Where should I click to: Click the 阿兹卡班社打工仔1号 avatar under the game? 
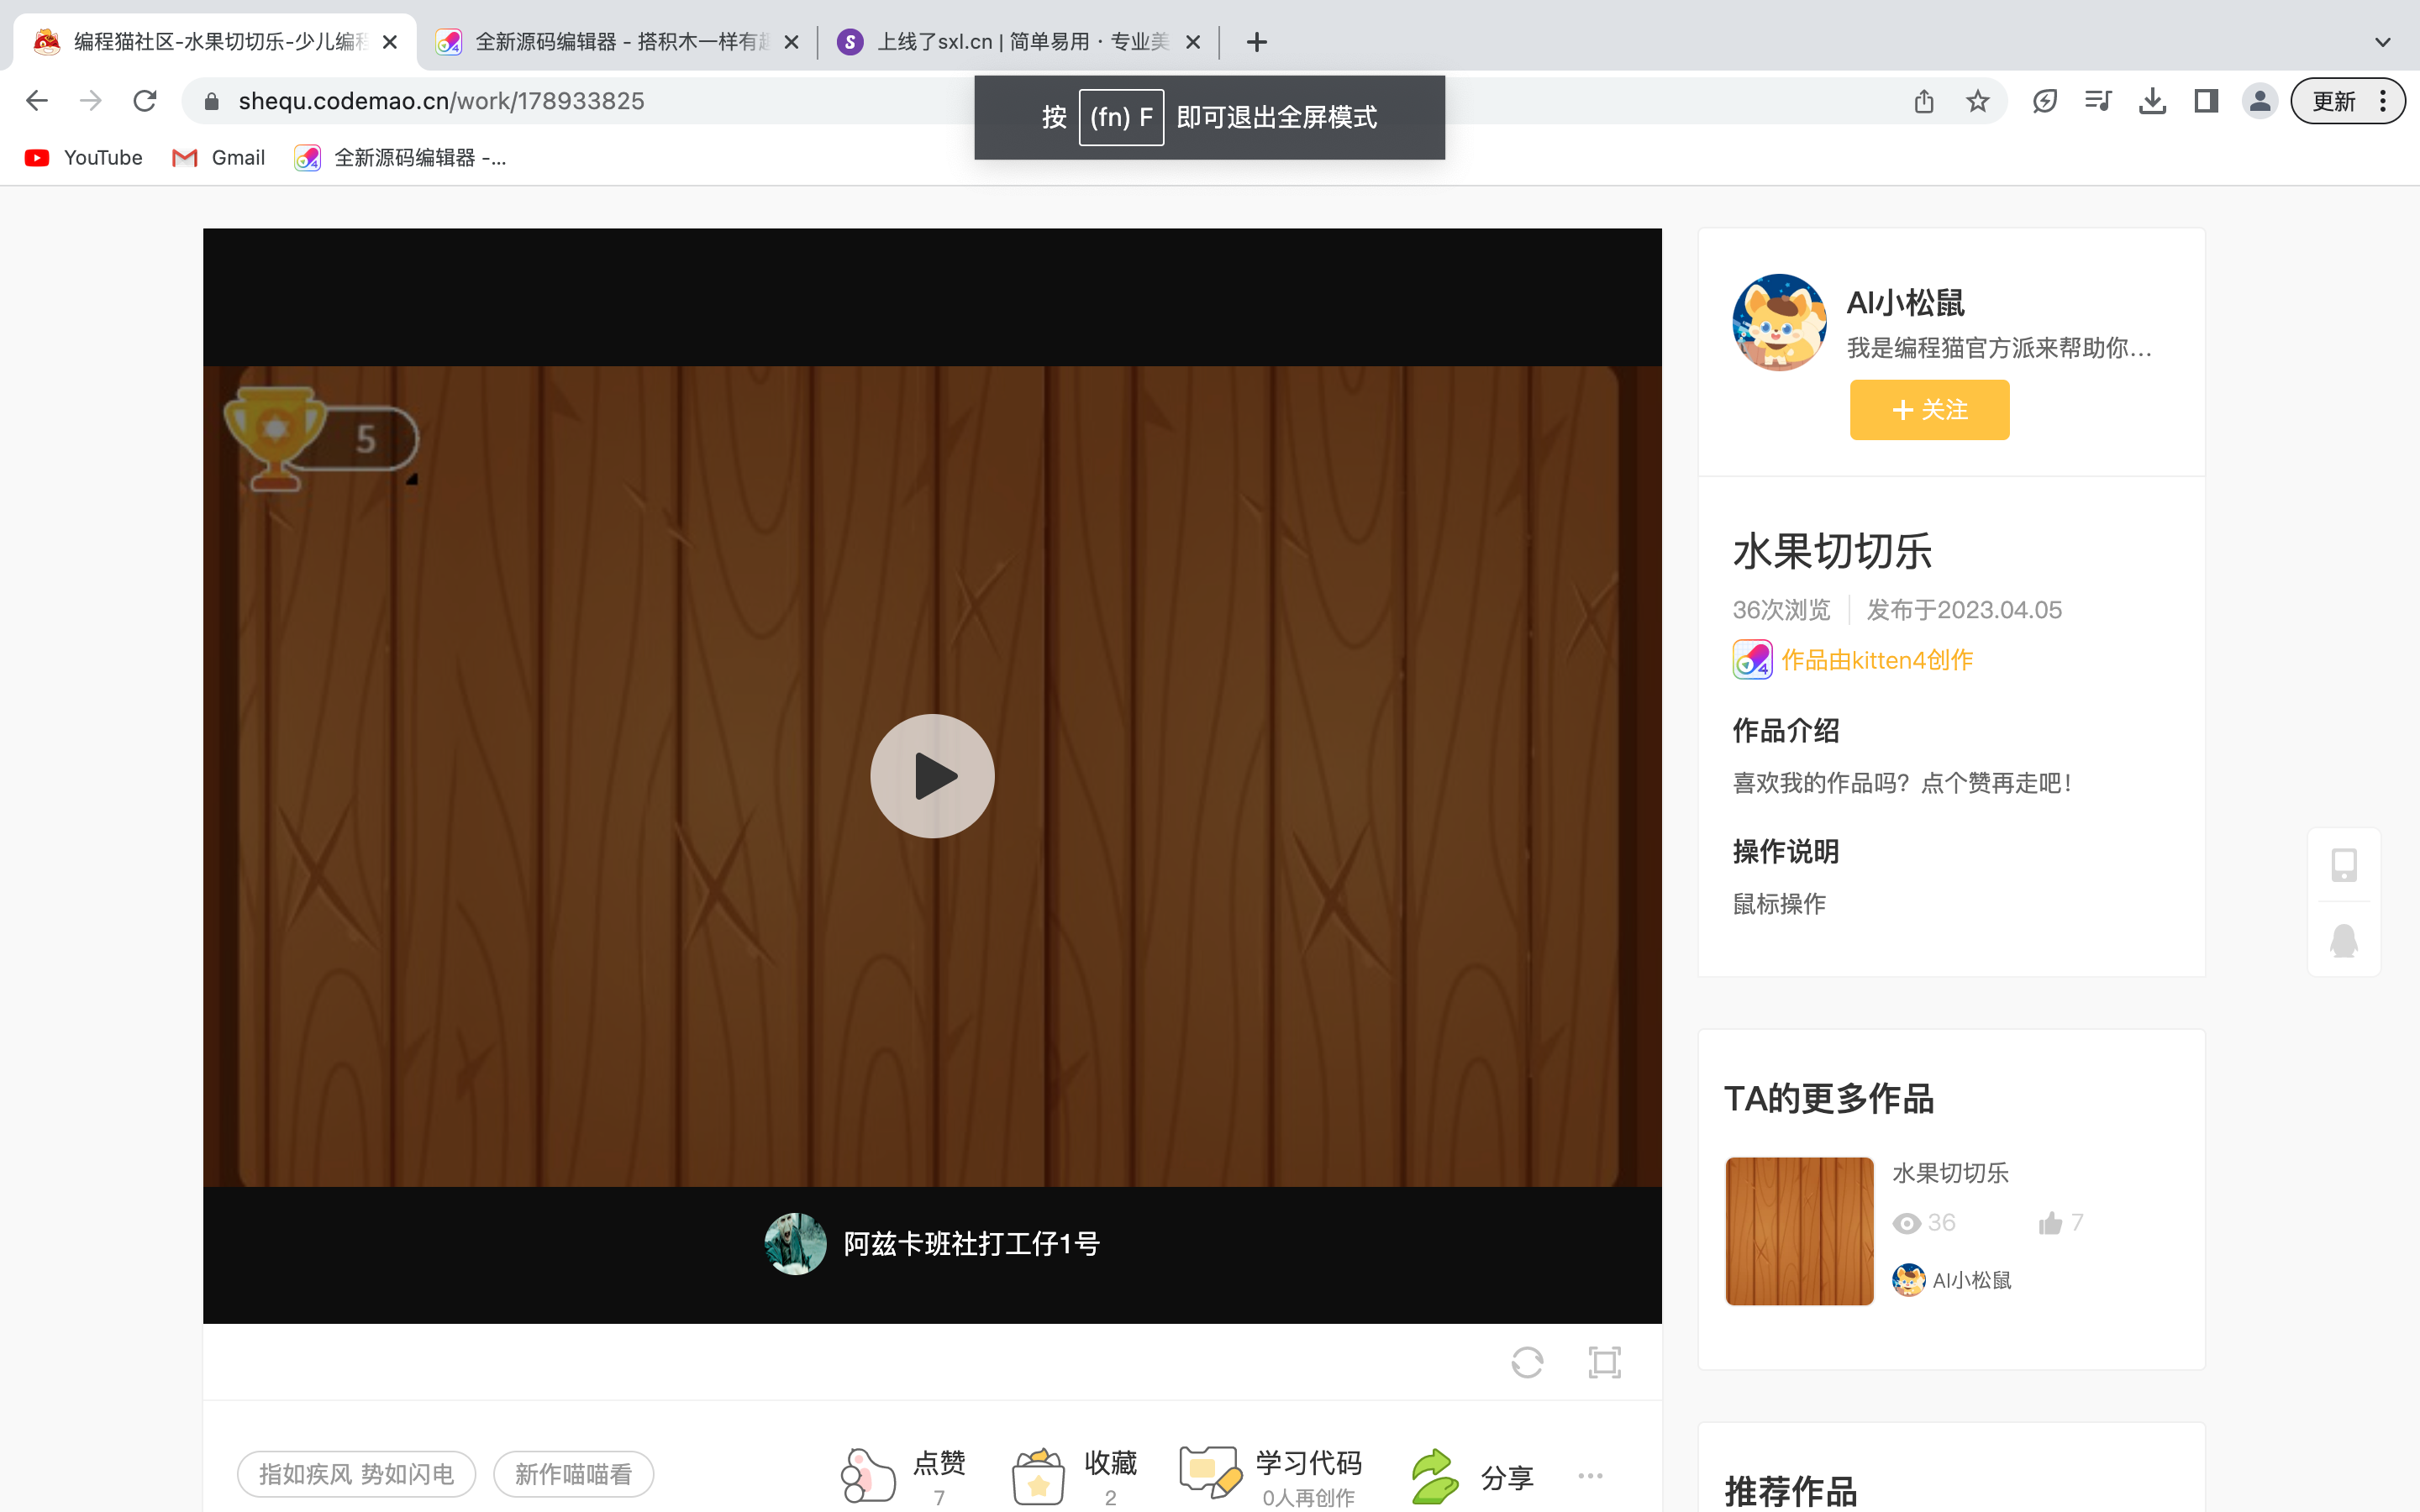(x=795, y=1244)
